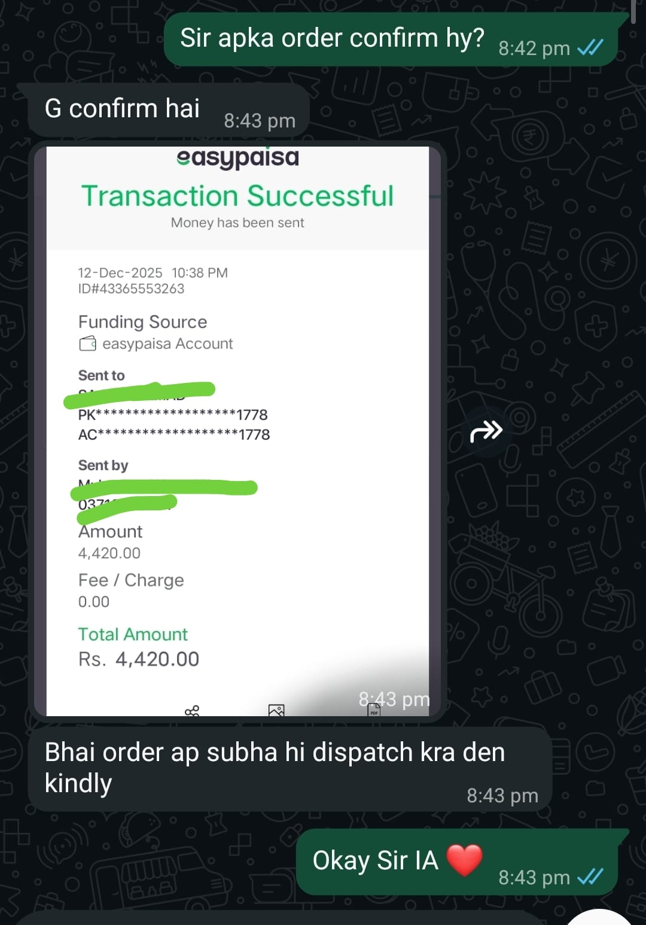The height and width of the screenshot is (925, 646).
Task: Tap the blue ticks on the Okay Sir IA message
Action: pyautogui.click(x=590, y=877)
